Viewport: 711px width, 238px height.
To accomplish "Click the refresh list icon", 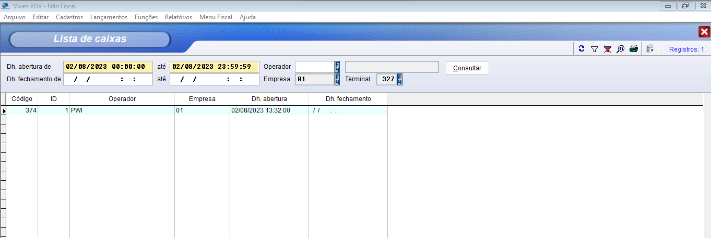I will tap(582, 49).
